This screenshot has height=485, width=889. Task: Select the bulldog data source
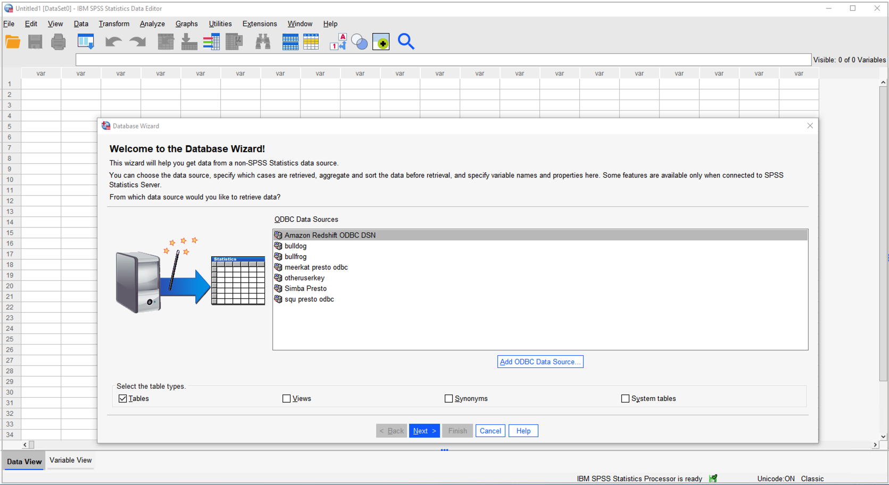coord(541,246)
